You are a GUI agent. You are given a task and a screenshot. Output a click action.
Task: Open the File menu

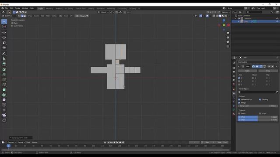pos(7,8)
